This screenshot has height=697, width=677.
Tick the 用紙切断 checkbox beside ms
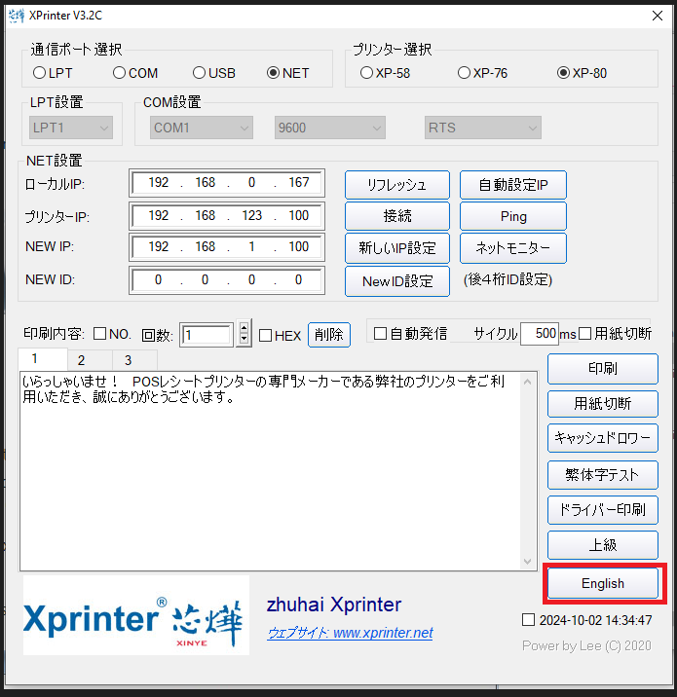tap(584, 333)
